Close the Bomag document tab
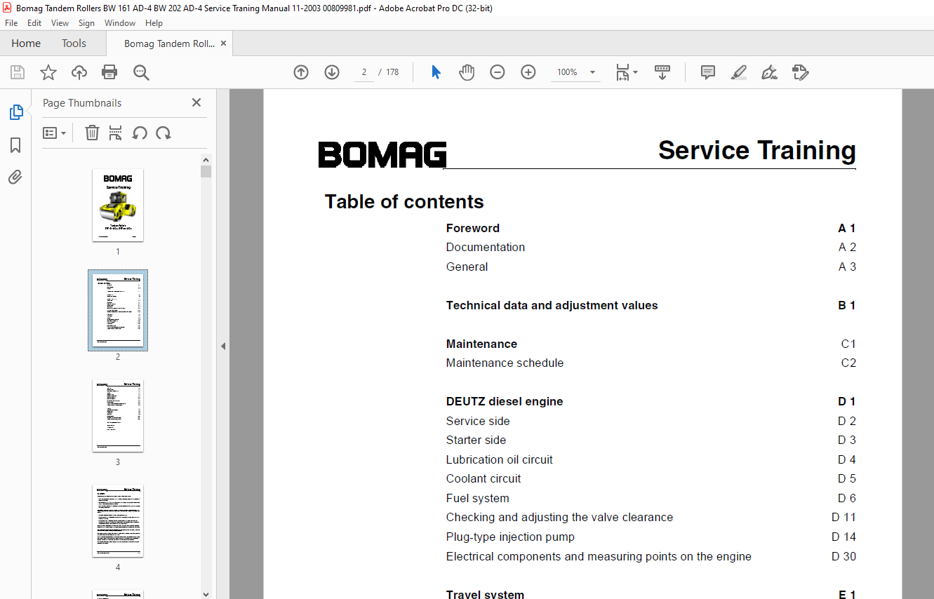 pos(223,43)
